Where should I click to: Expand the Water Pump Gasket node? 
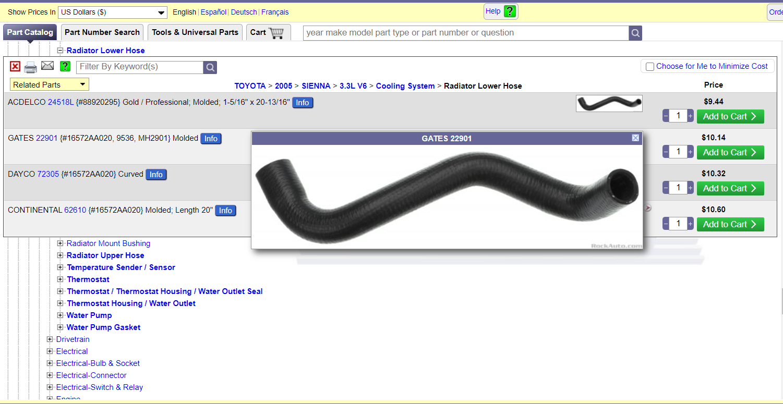(60, 327)
